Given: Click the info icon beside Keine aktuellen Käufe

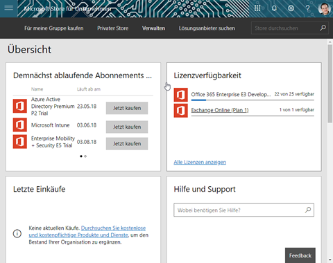Looking at the screenshot, I should (x=17, y=233).
